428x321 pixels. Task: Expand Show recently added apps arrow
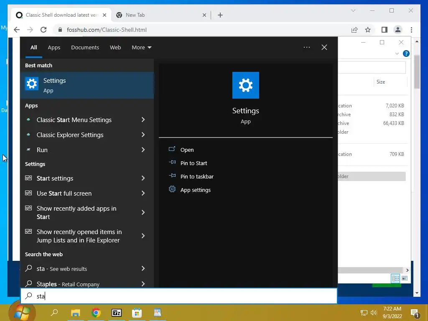click(143, 212)
